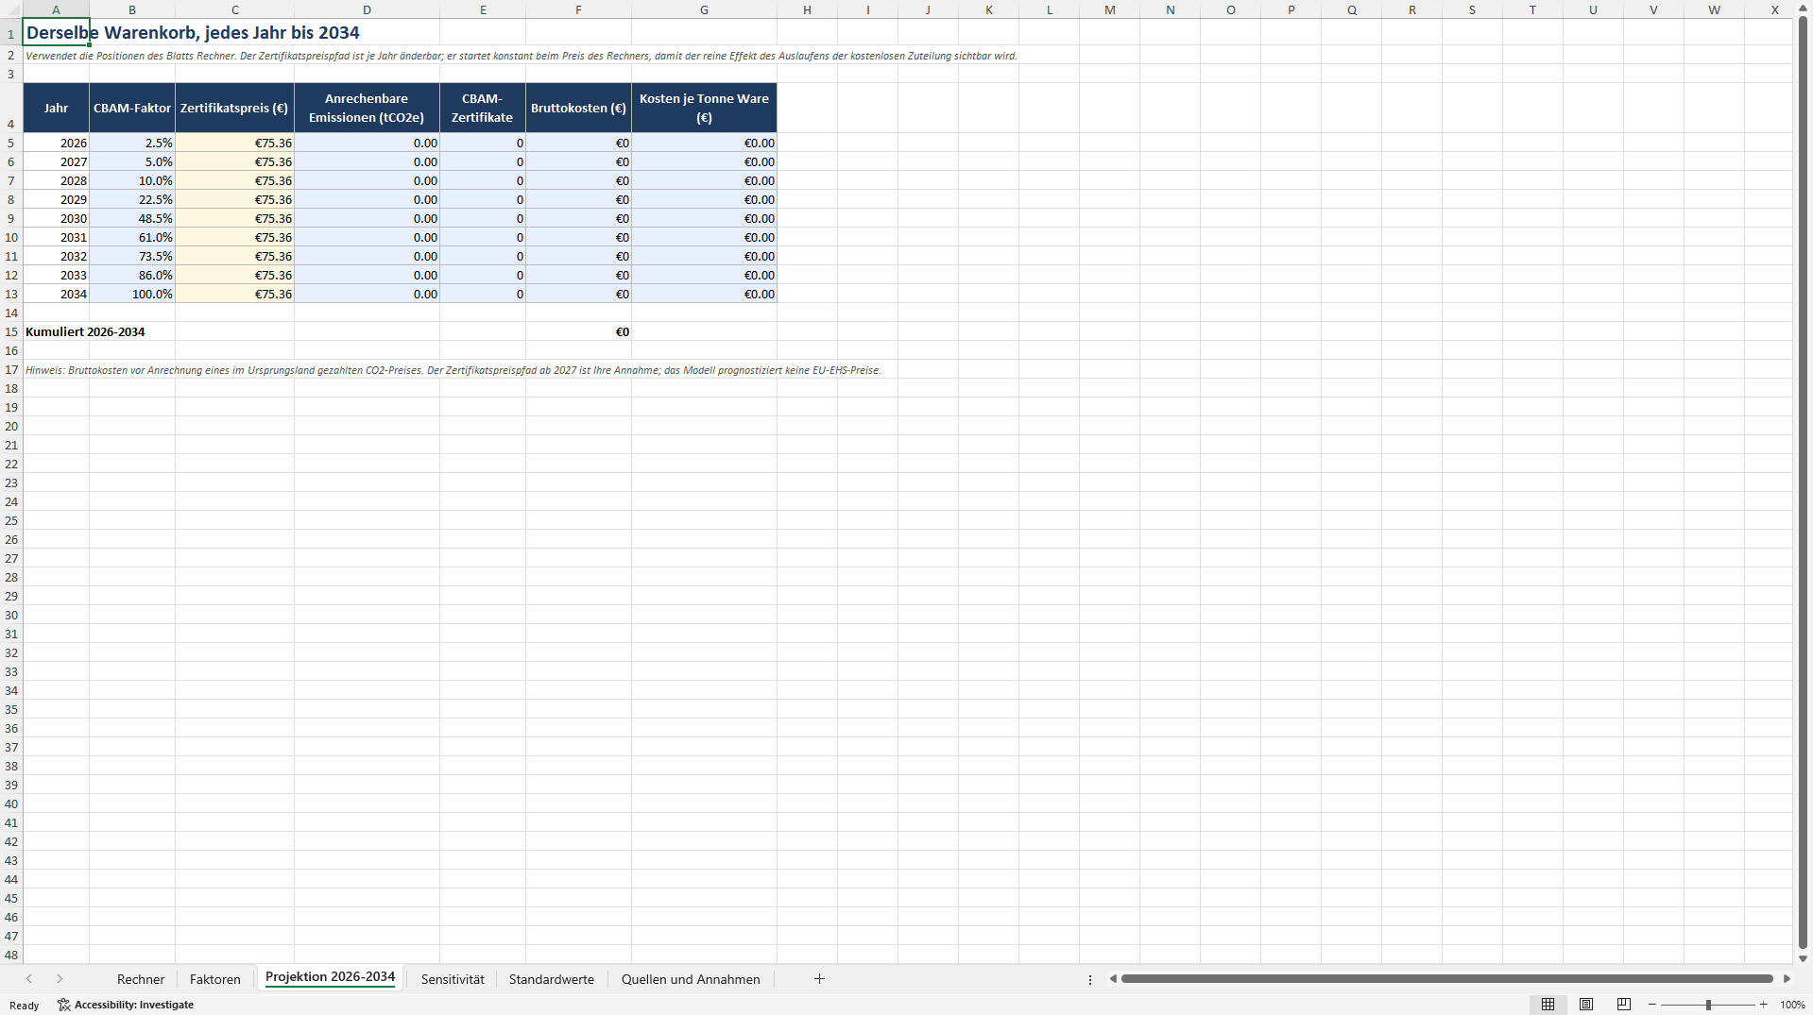Select Kumuliert 2026-2034 label cell

point(56,331)
